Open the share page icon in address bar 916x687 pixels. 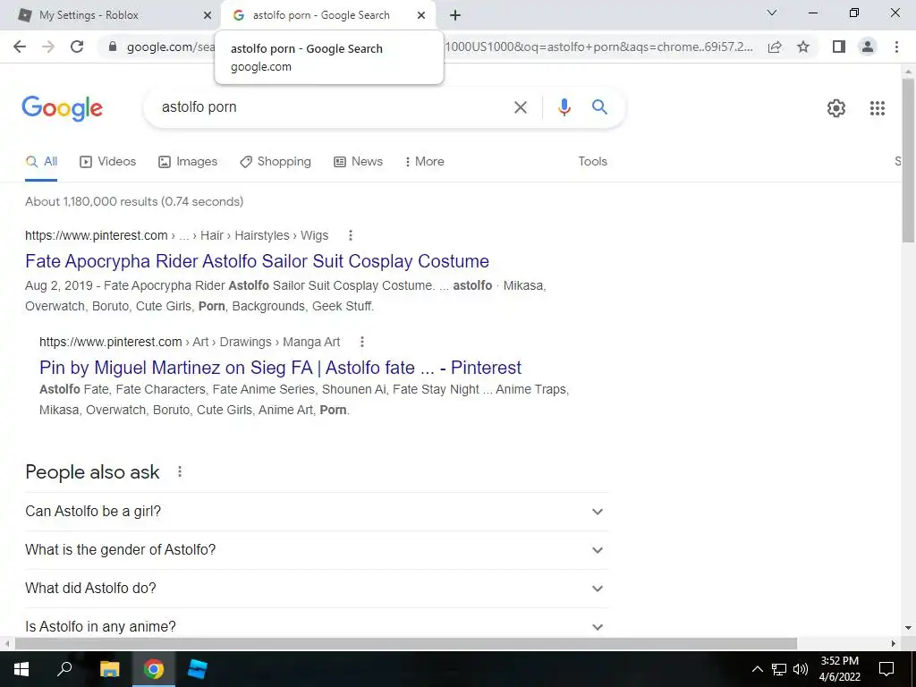[x=775, y=47]
